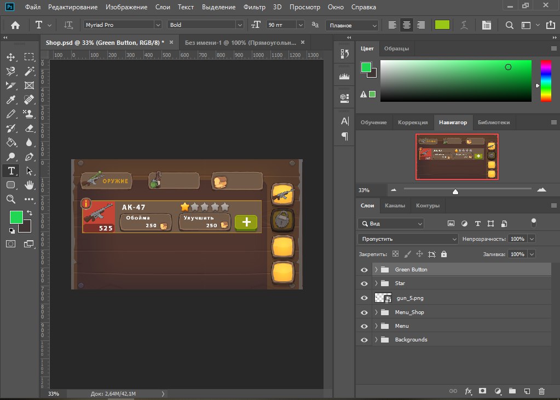The width and height of the screenshot is (560, 400).
Task: Click the Home icon in options bar
Action: click(15, 25)
